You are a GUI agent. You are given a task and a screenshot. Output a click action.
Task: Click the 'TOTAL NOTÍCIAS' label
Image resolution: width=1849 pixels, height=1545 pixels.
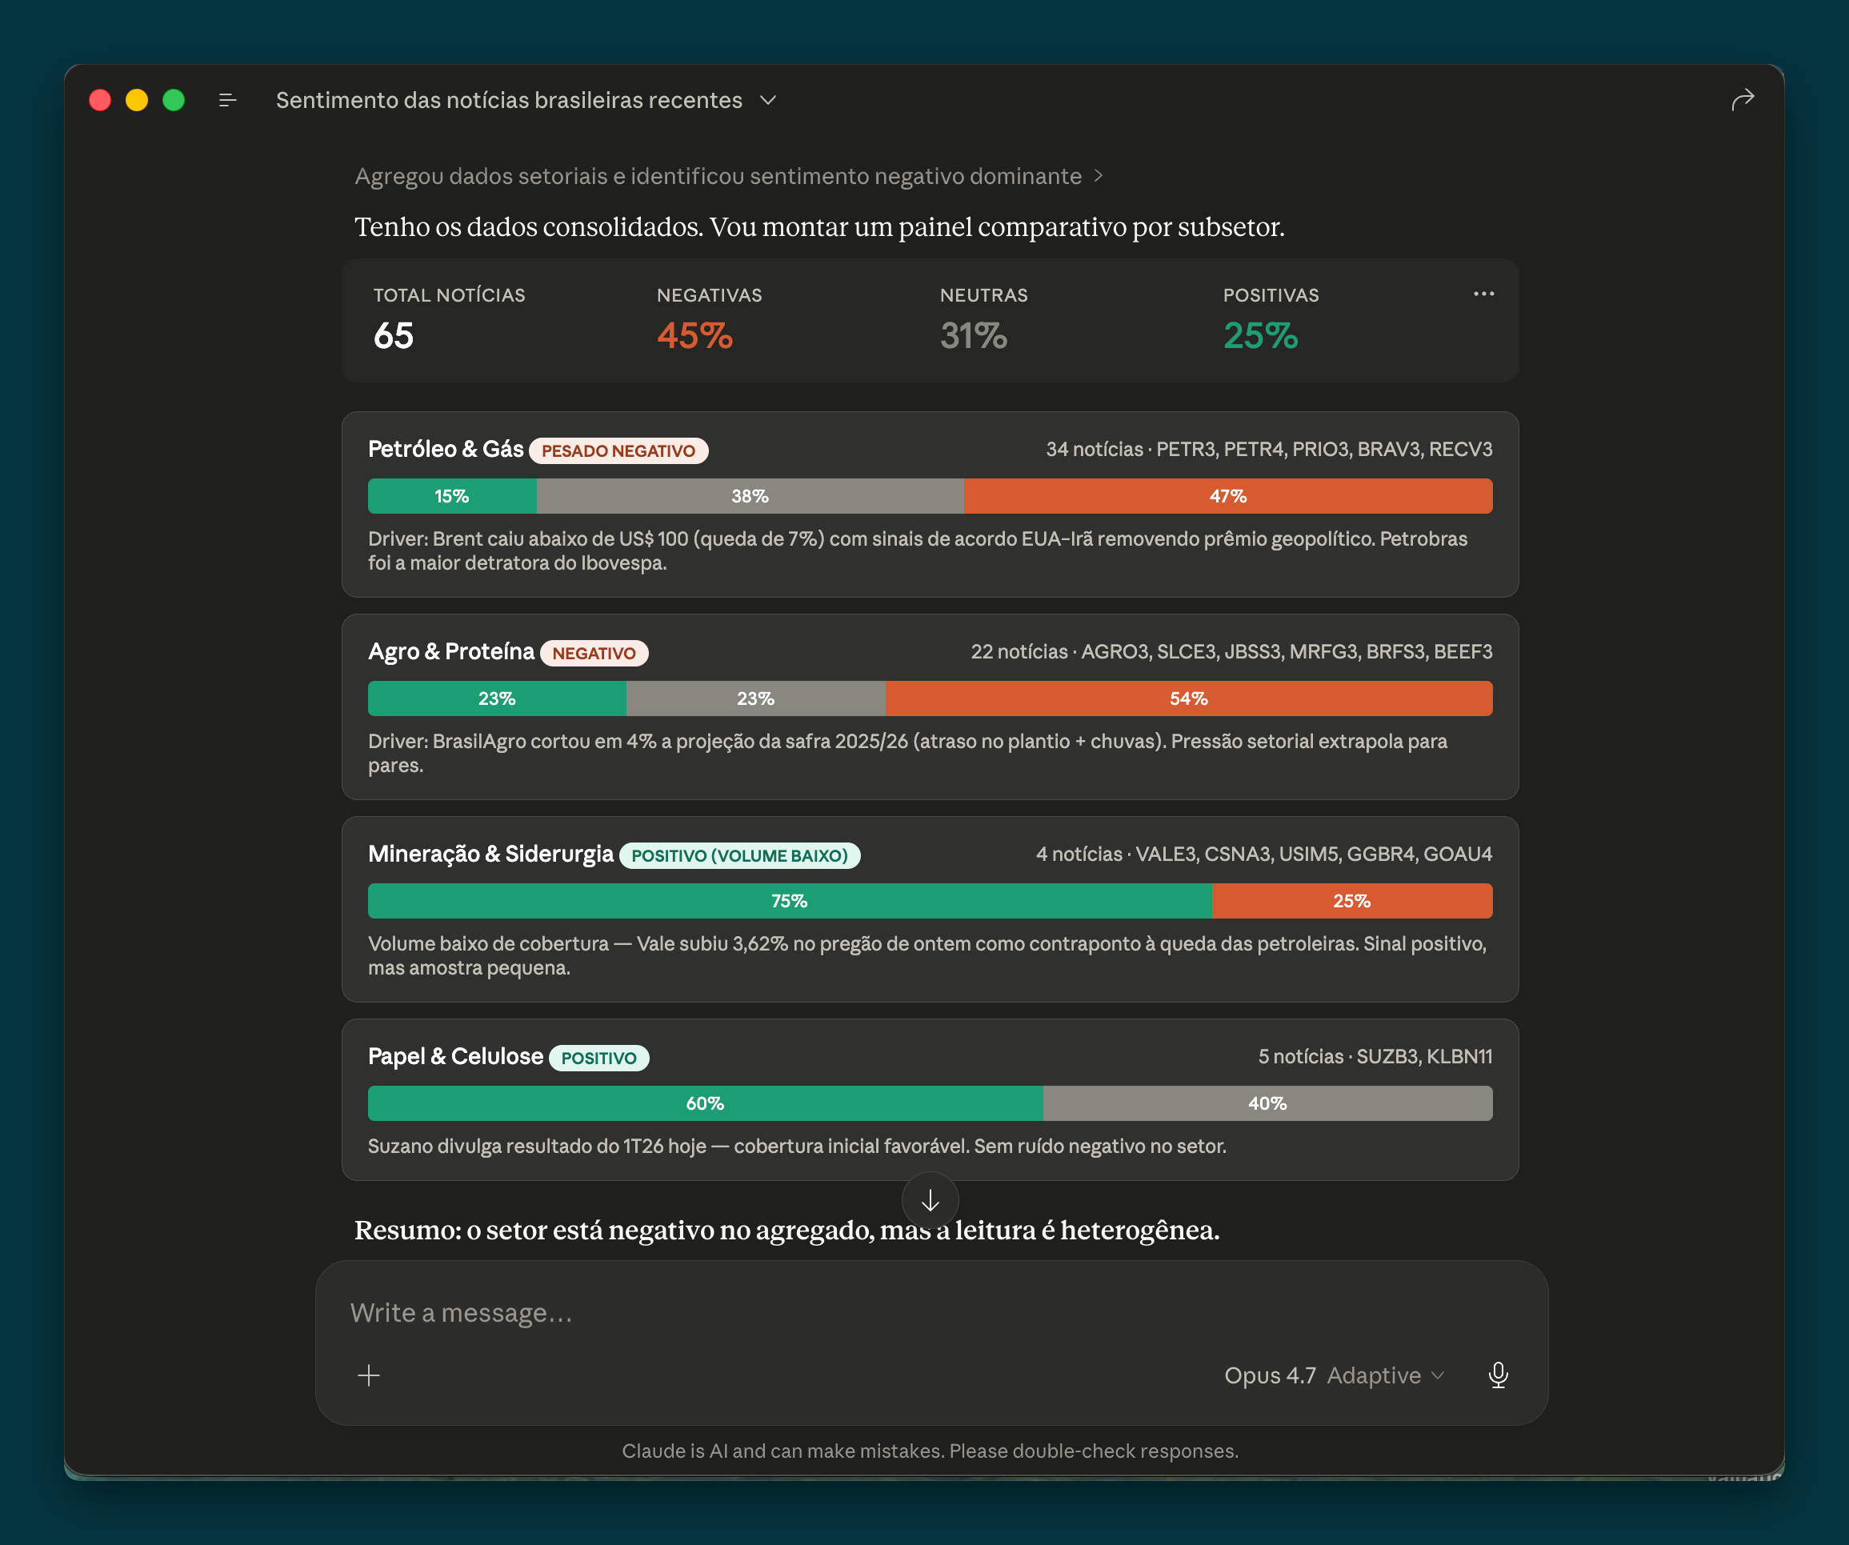[449, 296]
